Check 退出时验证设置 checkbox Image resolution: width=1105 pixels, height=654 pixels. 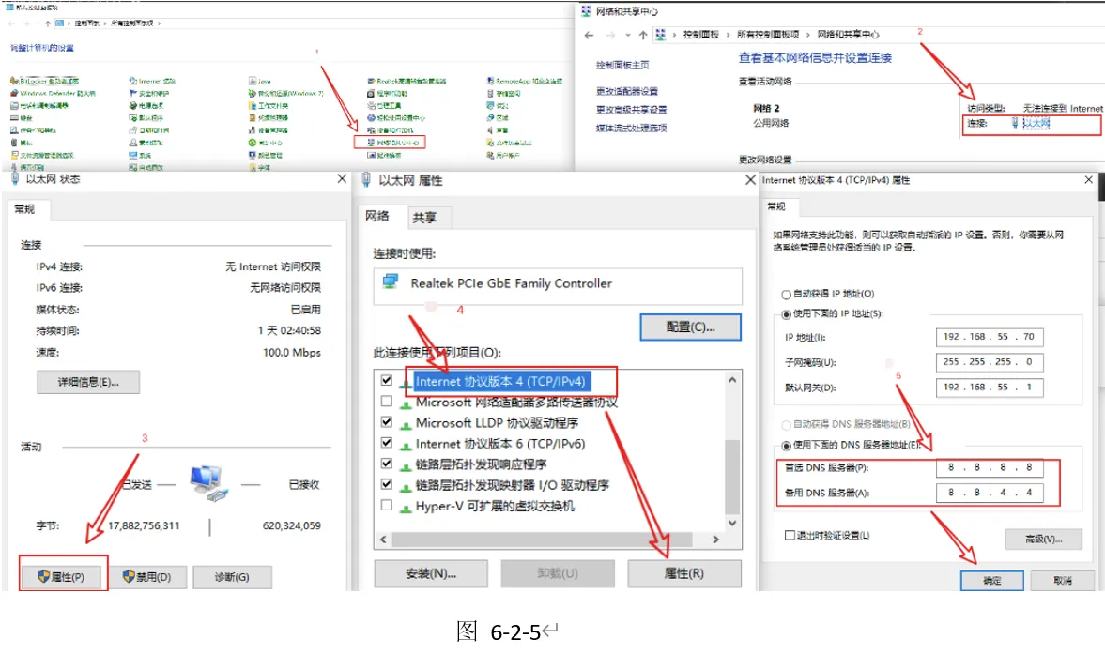(x=790, y=535)
